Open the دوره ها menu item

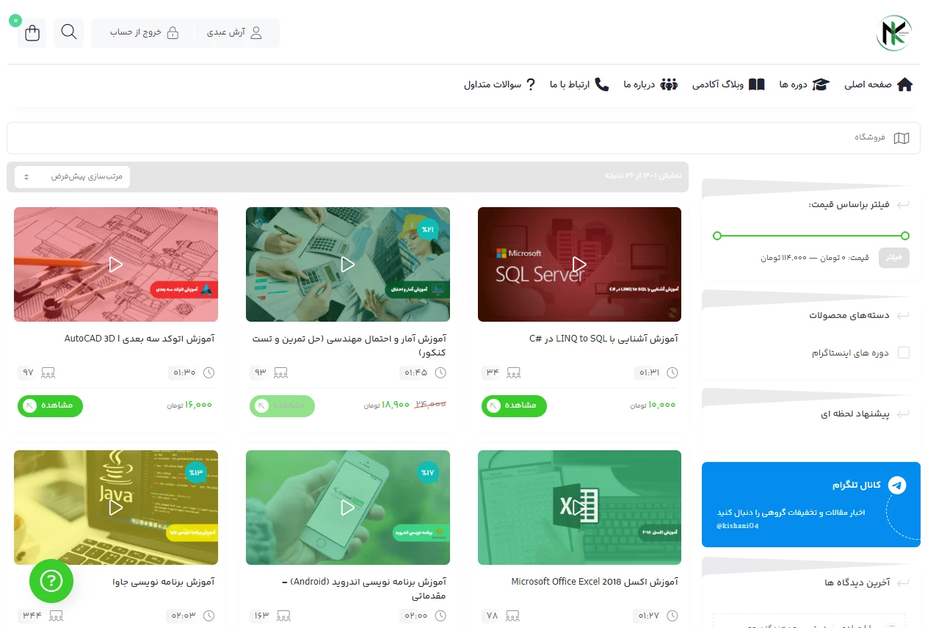pyautogui.click(x=804, y=84)
